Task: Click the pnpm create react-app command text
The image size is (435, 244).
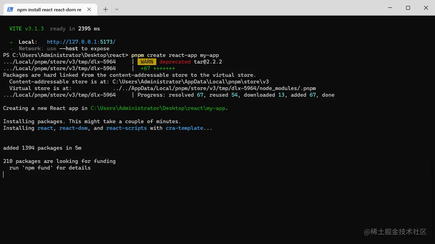Action: coord(175,55)
